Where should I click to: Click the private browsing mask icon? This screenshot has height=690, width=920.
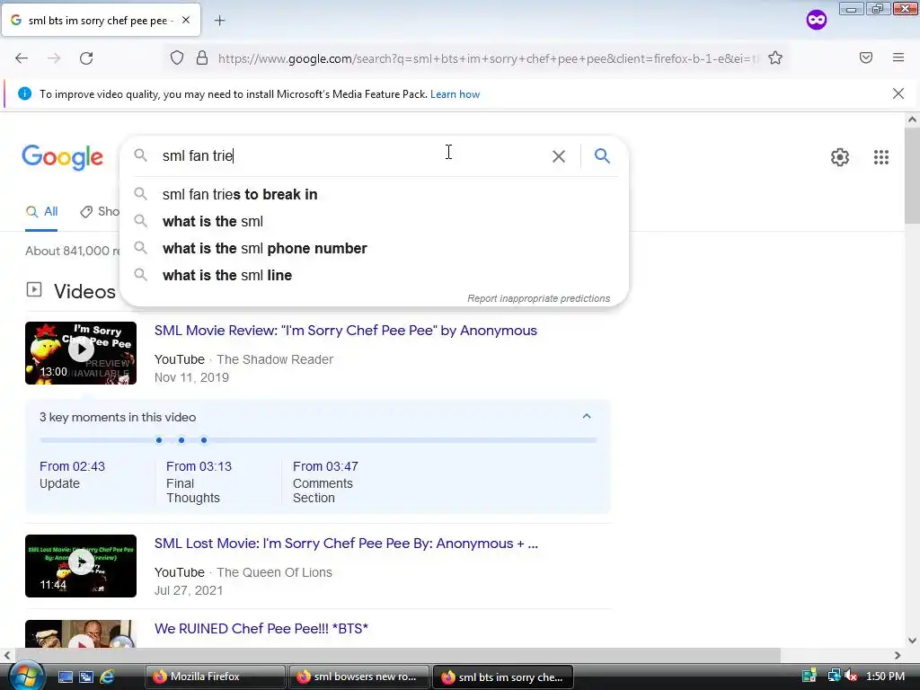816,20
